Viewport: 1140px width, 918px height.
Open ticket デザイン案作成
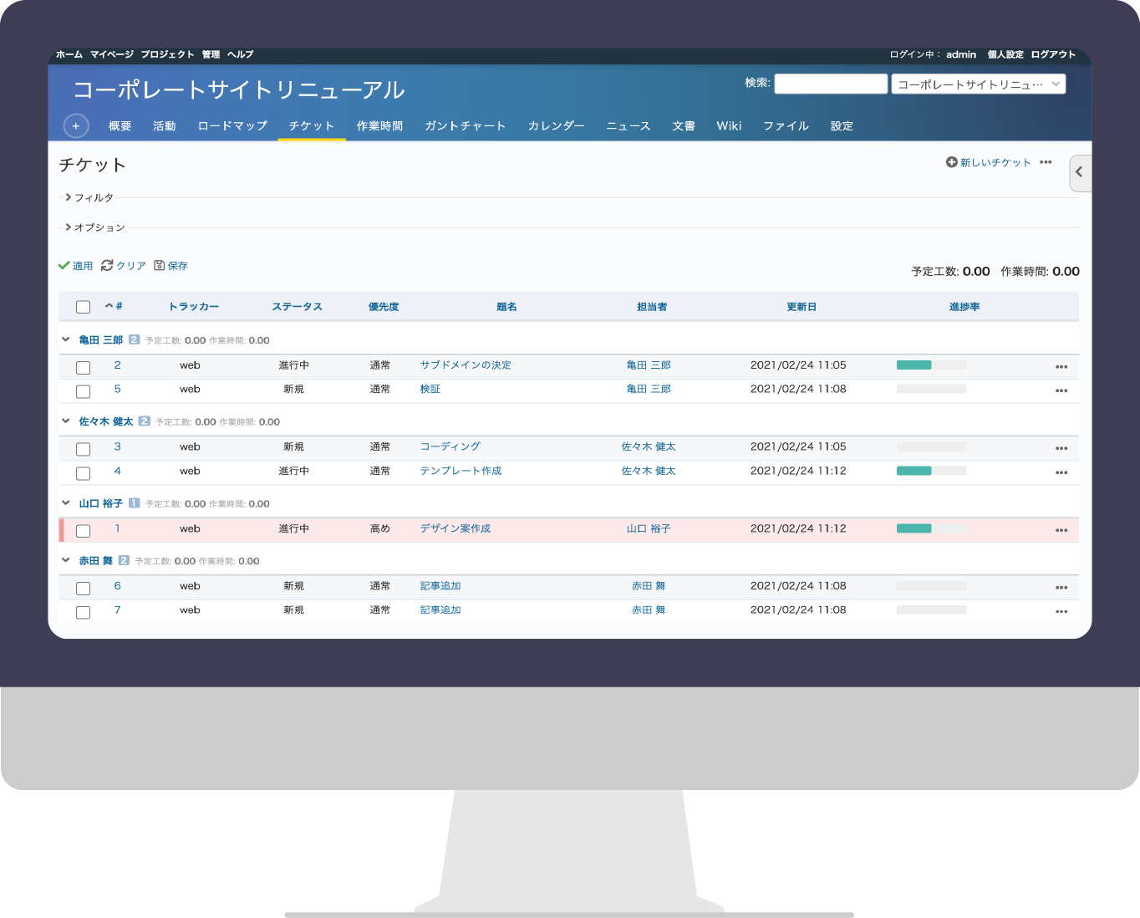point(455,528)
